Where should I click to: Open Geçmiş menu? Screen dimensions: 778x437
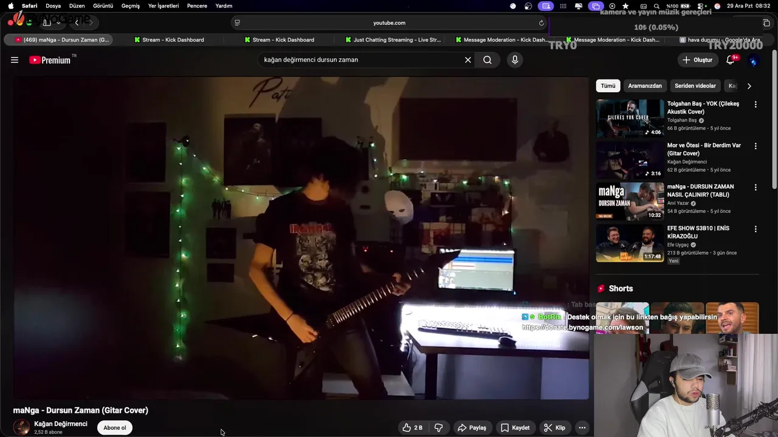[131, 6]
